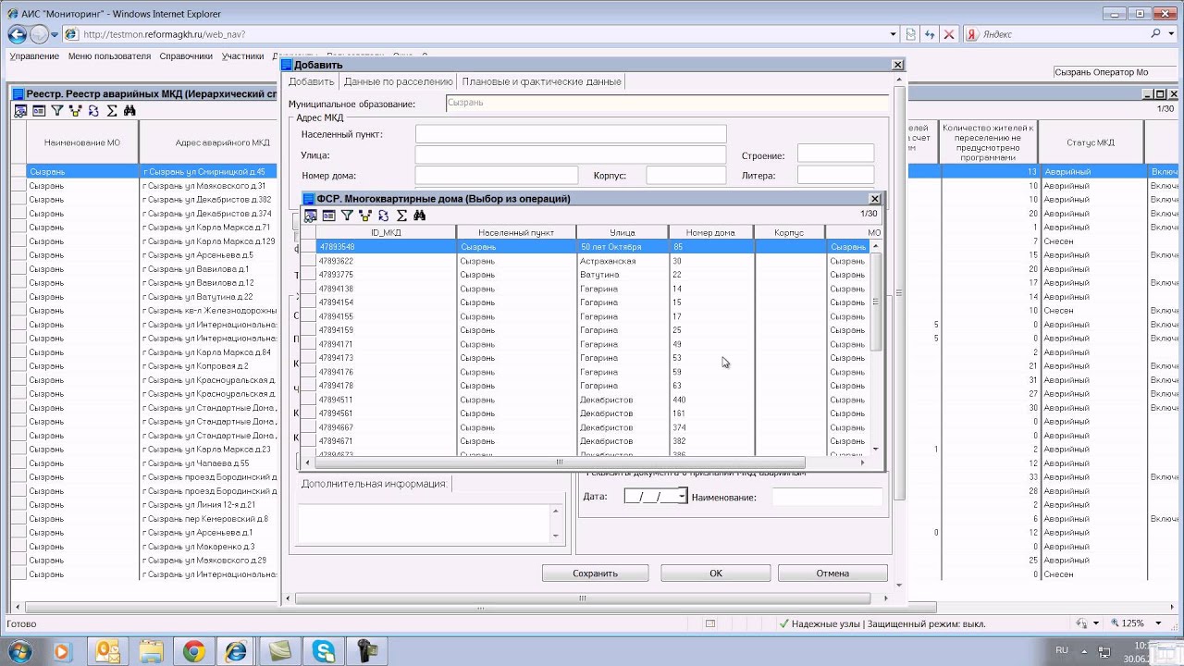This screenshot has width=1184, height=666.
Task: Open the browser address bar dropdown arrow
Action: (x=893, y=34)
